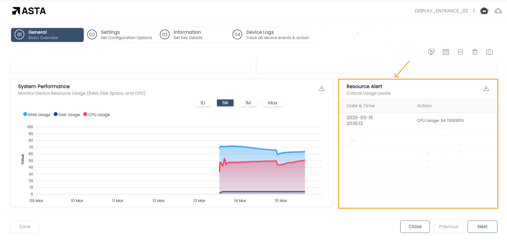This screenshot has height=240, width=507.
Task: Take a screenshot with the camera icon
Action: [x=489, y=52]
